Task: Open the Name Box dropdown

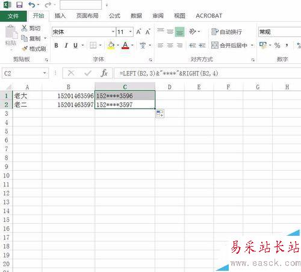Action: tap(45, 73)
